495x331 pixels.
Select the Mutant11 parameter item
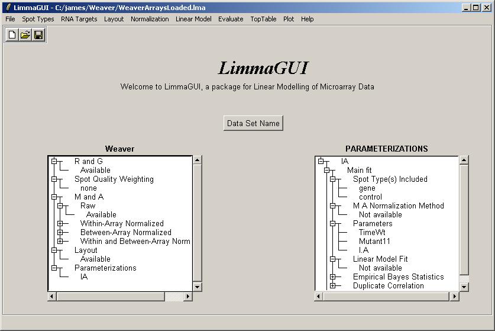click(374, 242)
